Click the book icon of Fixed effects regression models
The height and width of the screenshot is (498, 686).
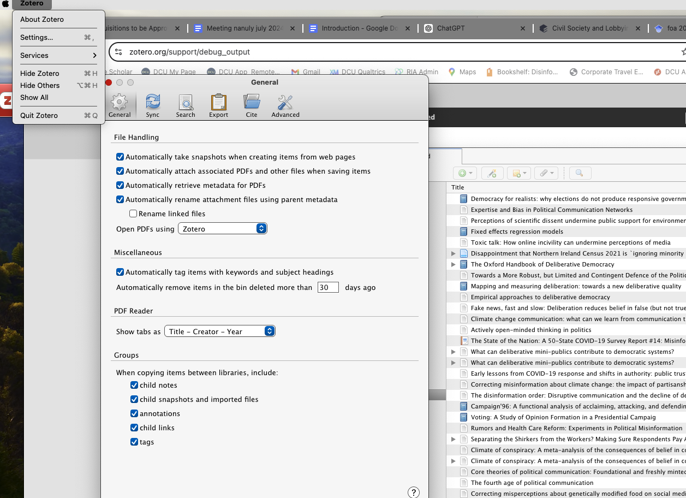(x=463, y=232)
